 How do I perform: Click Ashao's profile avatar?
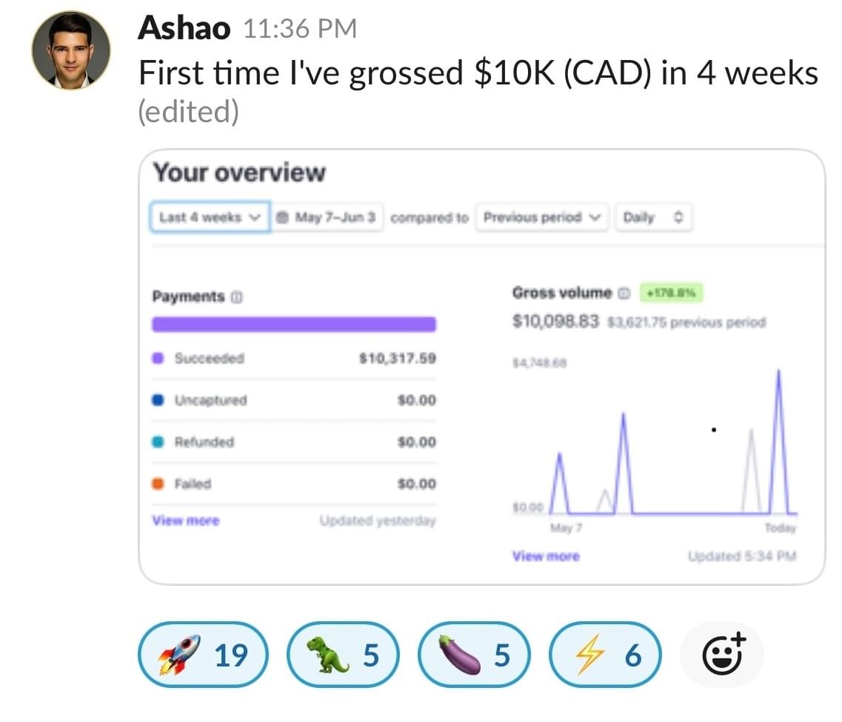(70, 50)
